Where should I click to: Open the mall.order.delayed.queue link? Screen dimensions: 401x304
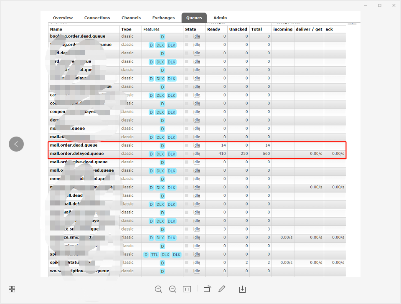[x=77, y=154]
